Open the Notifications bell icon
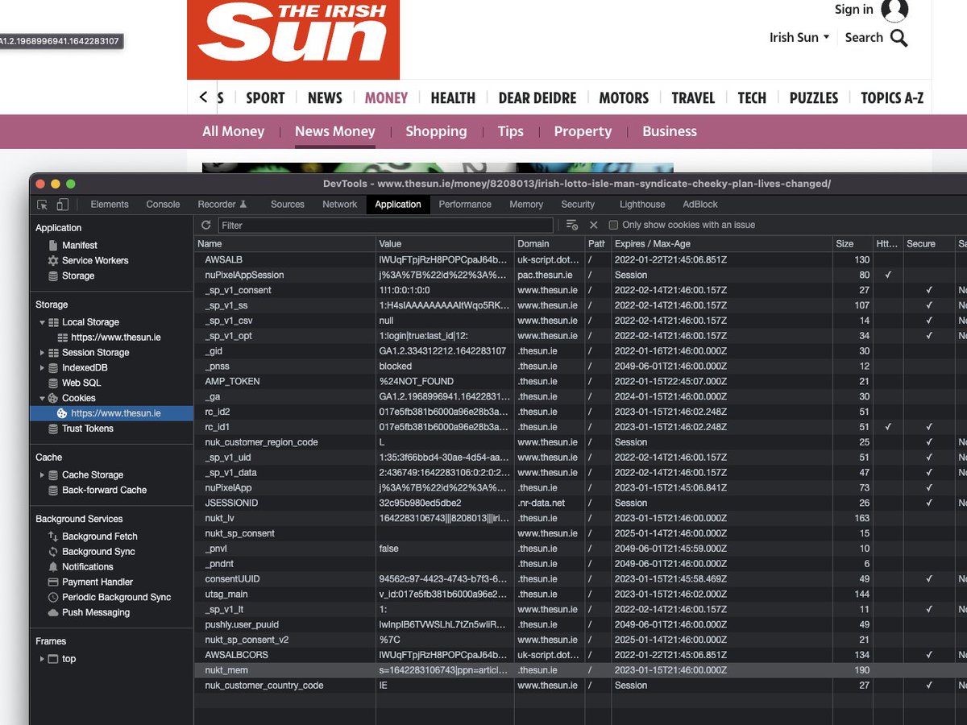This screenshot has width=967, height=725. click(53, 567)
